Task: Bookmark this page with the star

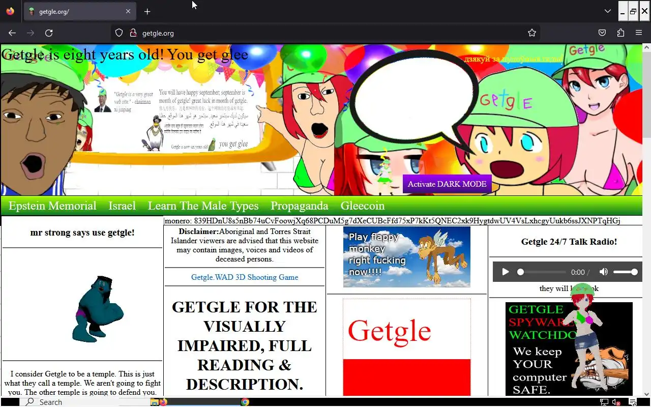Action: click(x=532, y=33)
